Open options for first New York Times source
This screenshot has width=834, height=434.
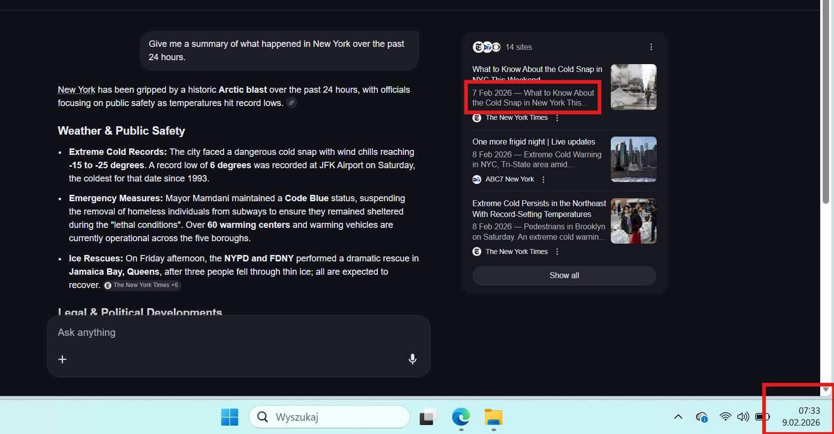[557, 118]
